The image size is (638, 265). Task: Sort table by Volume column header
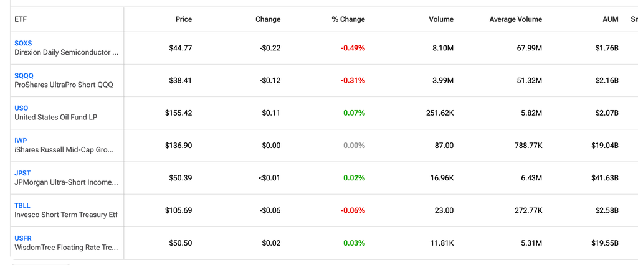tap(441, 19)
